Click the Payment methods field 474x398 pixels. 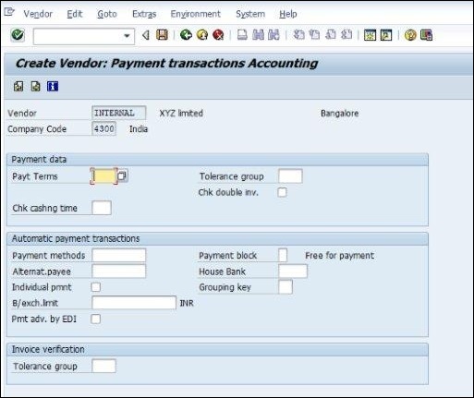click(x=119, y=255)
